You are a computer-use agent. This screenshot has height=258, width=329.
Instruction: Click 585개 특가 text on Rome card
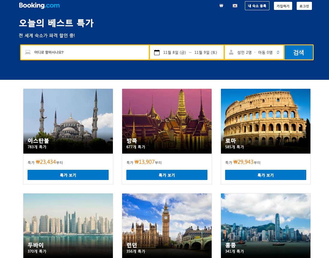coord(235,147)
